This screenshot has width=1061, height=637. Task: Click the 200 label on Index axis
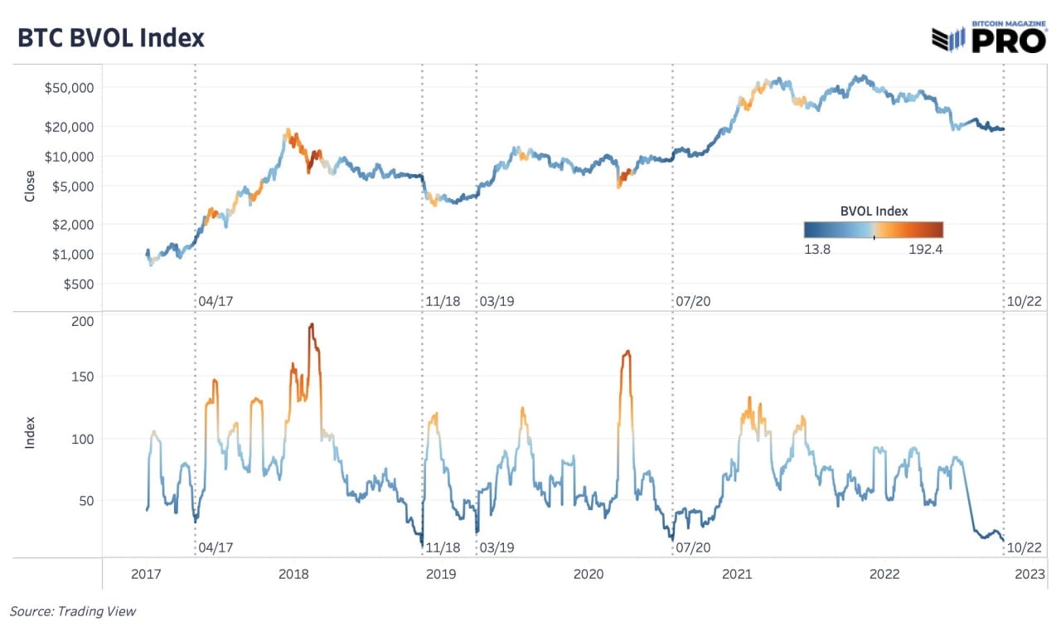(x=83, y=322)
